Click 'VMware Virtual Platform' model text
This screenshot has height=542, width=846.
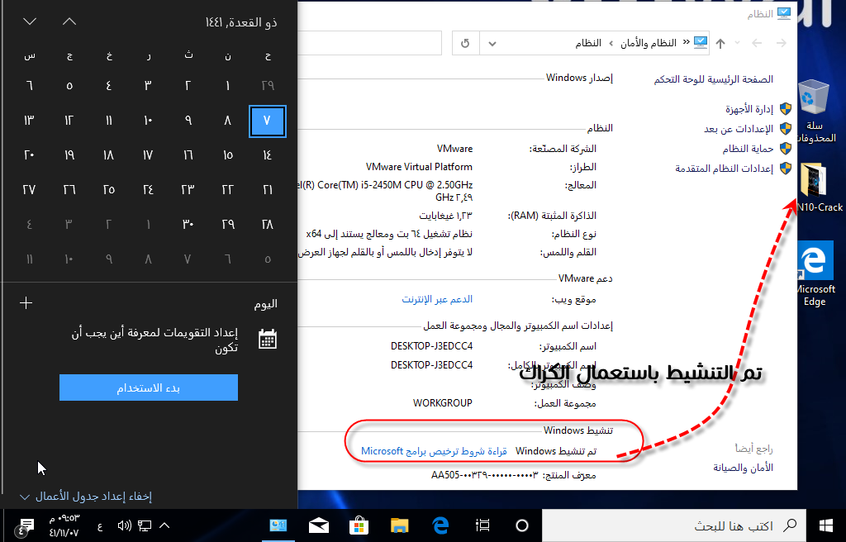[x=419, y=167]
